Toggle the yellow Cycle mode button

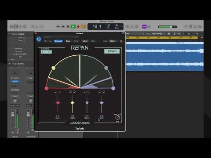click(x=83, y=26)
